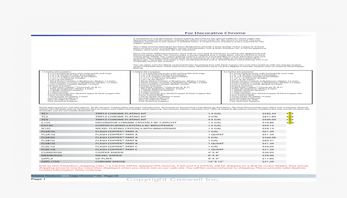The height and width of the screenshot is (198, 347).
Task: Click the size value 12" X 12"
Action: pos(215,161)
